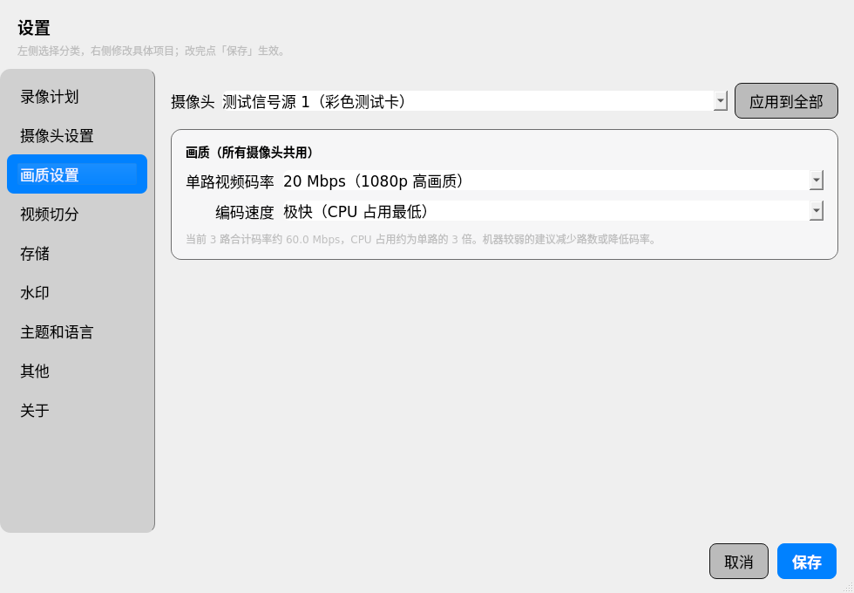Open 主题和语言 settings
Viewport: 854px width, 593px height.
(77, 331)
